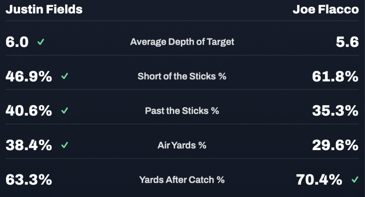Click the Average Depth of Target label
Viewport: 365px width, 197px height.
[x=182, y=42]
